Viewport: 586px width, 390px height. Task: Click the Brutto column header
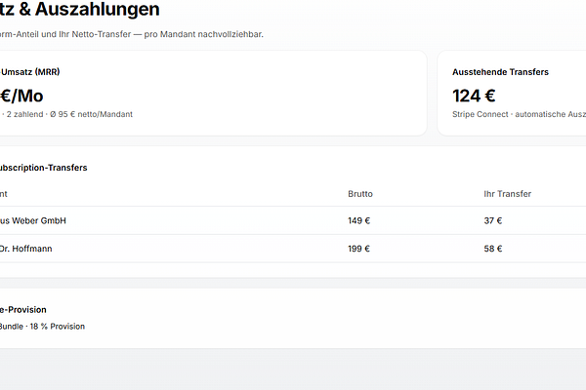click(360, 194)
